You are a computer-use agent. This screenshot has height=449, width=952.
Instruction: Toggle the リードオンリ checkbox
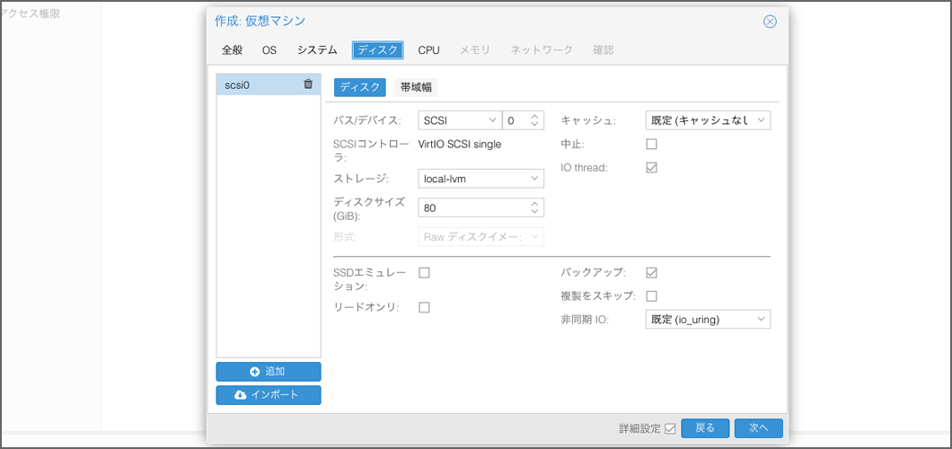pyautogui.click(x=425, y=307)
